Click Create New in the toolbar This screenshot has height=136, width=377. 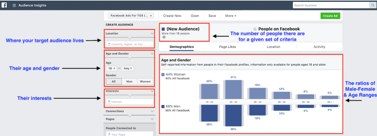coord(172,16)
